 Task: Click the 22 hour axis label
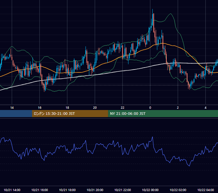tap(122, 108)
